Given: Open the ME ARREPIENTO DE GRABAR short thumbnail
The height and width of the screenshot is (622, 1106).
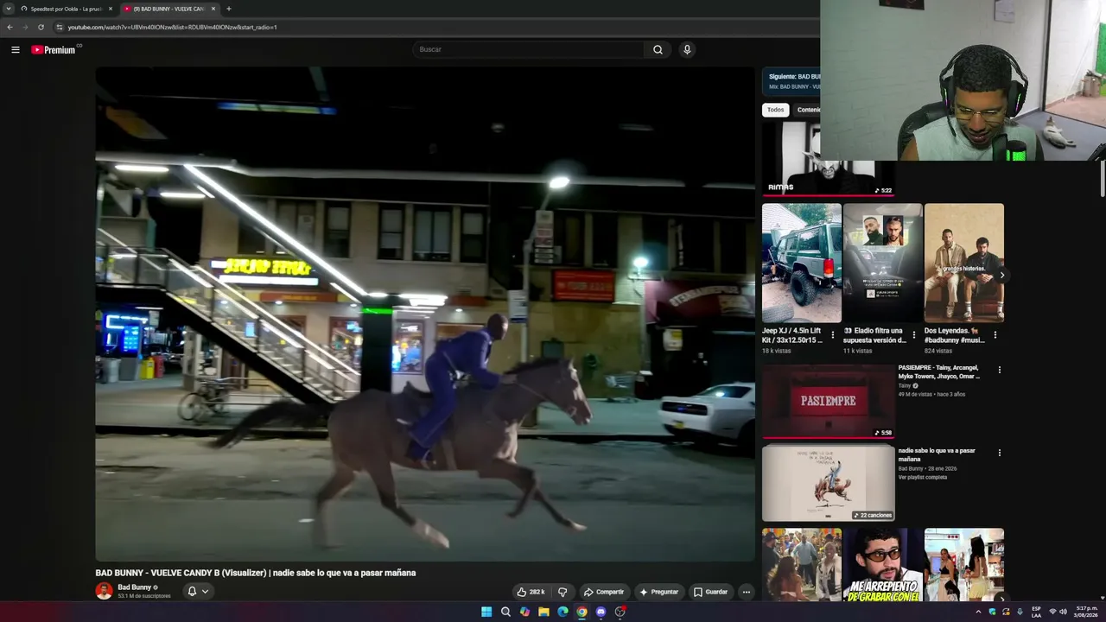Looking at the screenshot, I should (x=882, y=565).
